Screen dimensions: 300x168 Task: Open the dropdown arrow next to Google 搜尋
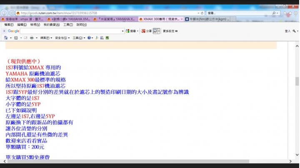(x=137, y=31)
